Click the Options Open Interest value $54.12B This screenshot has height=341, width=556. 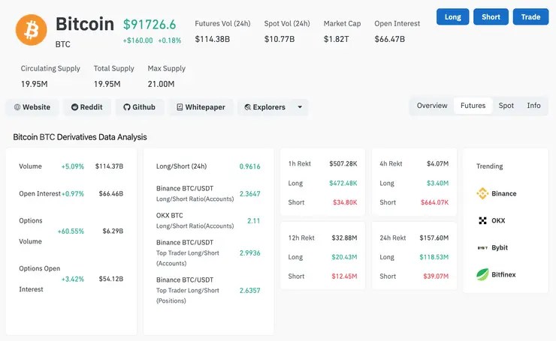pyautogui.click(x=111, y=279)
